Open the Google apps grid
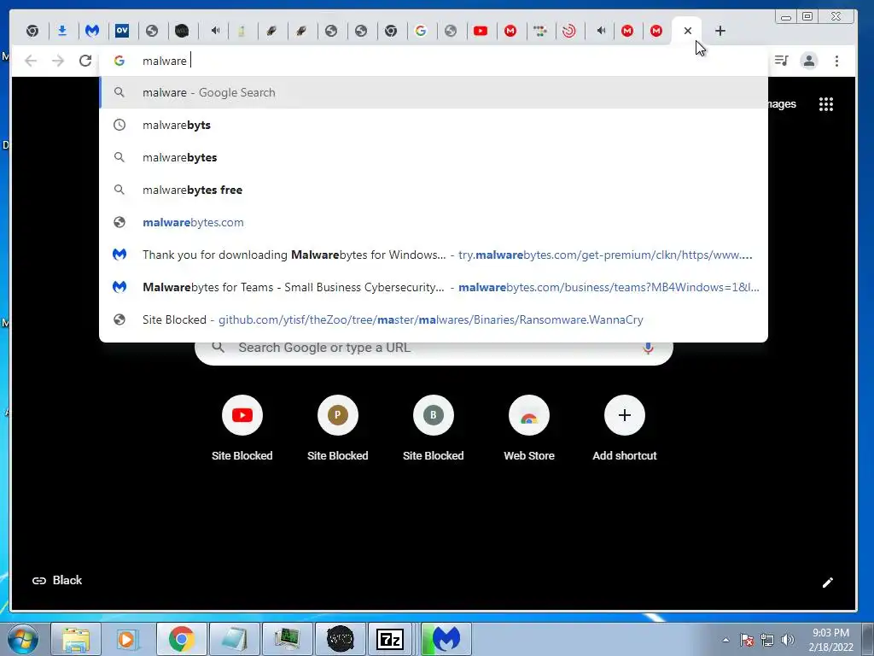The image size is (874, 656). coord(826,103)
